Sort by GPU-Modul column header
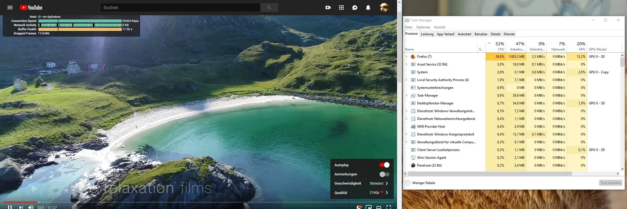 pyautogui.click(x=604, y=46)
